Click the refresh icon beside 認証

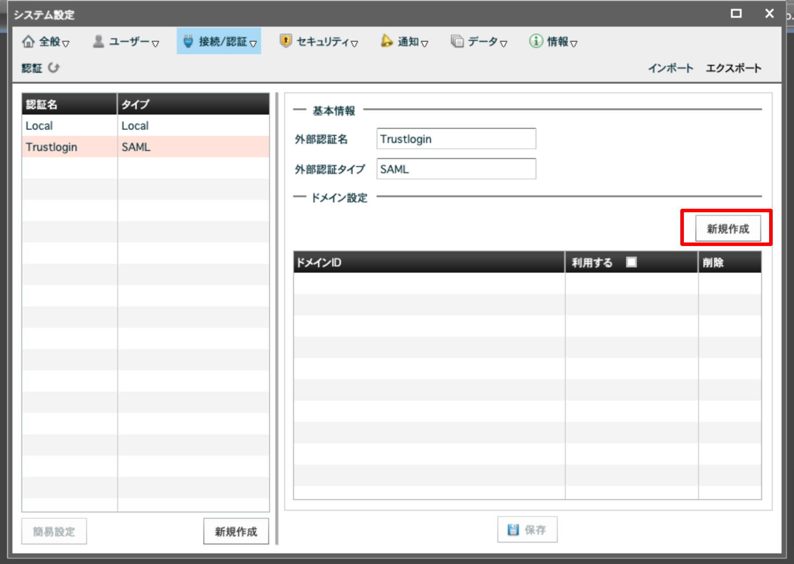(54, 68)
